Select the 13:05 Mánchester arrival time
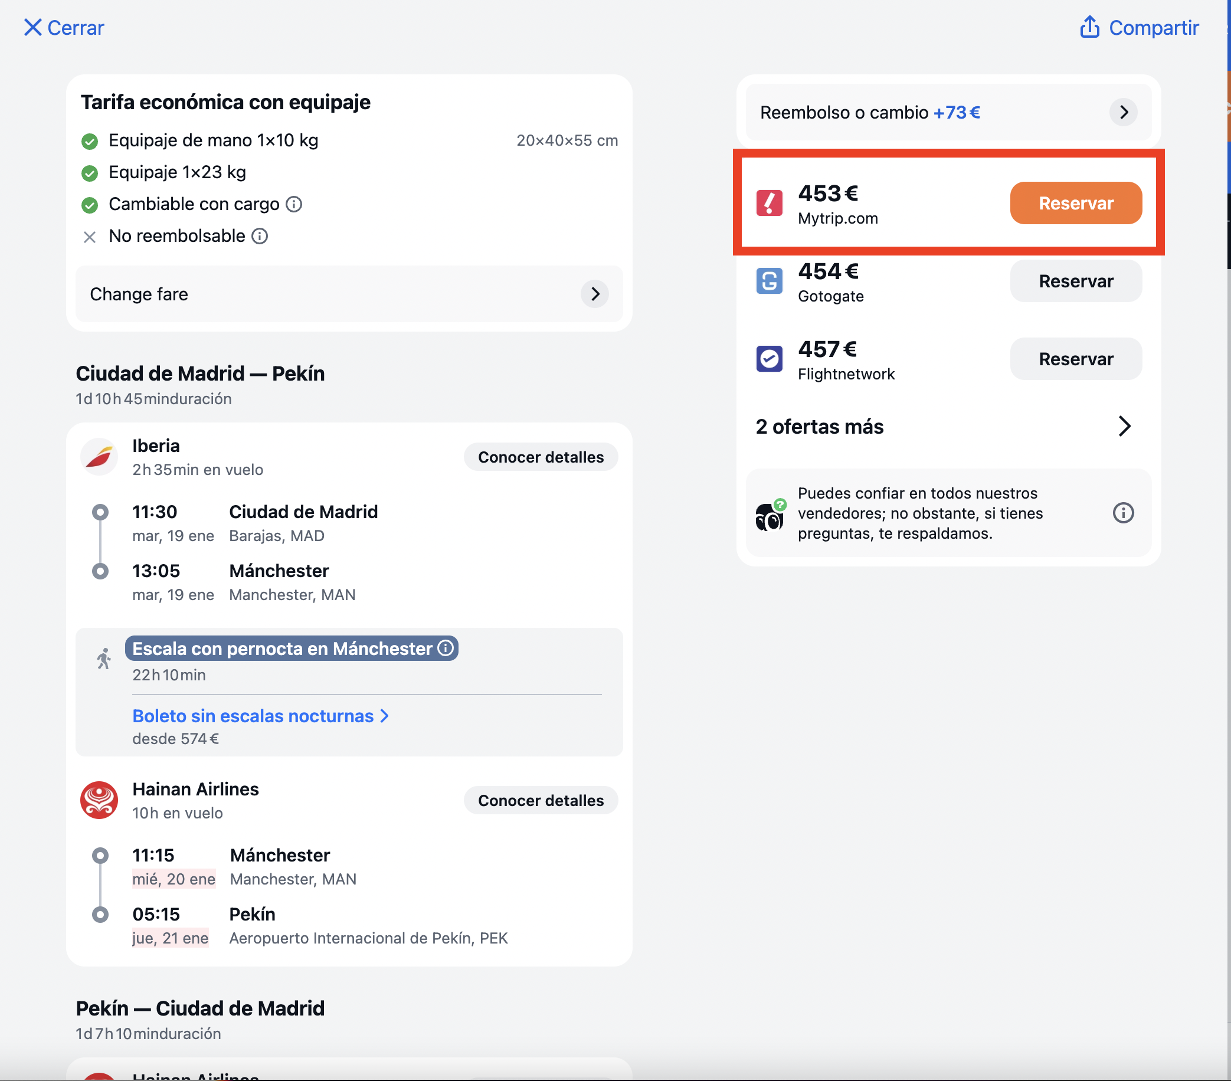The image size is (1231, 1081). [156, 571]
